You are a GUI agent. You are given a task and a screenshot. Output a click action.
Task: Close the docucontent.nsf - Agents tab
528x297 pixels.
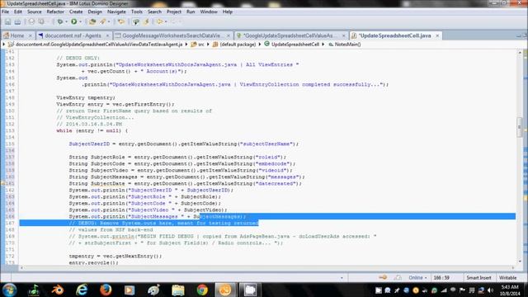tap(107, 35)
